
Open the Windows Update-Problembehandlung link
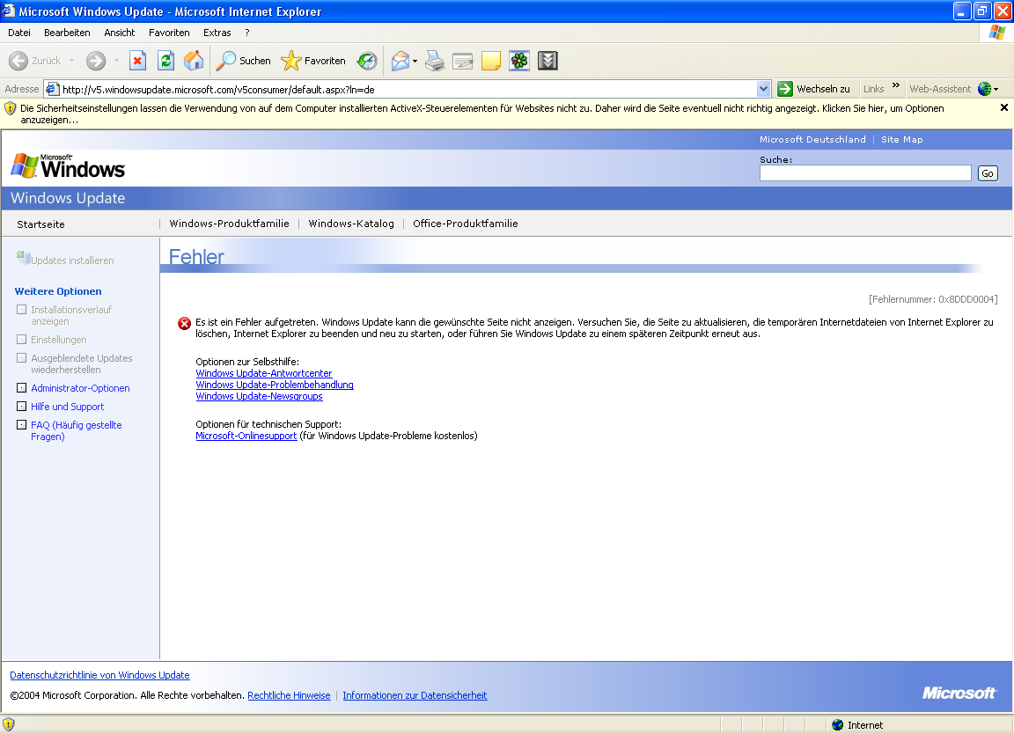click(275, 385)
